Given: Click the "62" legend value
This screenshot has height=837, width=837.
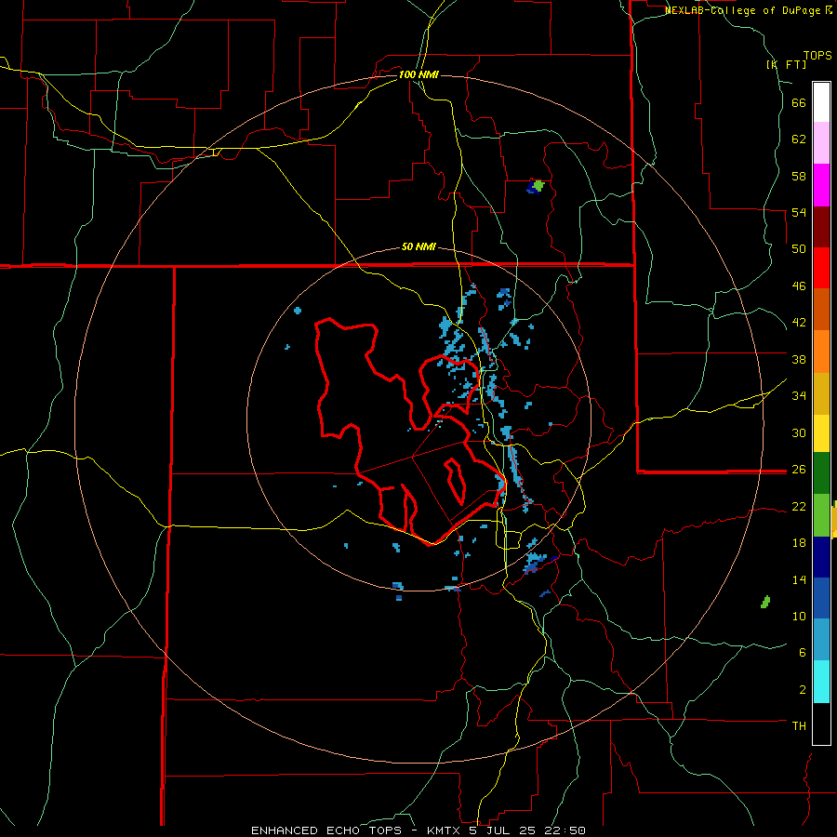Looking at the screenshot, I should (x=799, y=139).
